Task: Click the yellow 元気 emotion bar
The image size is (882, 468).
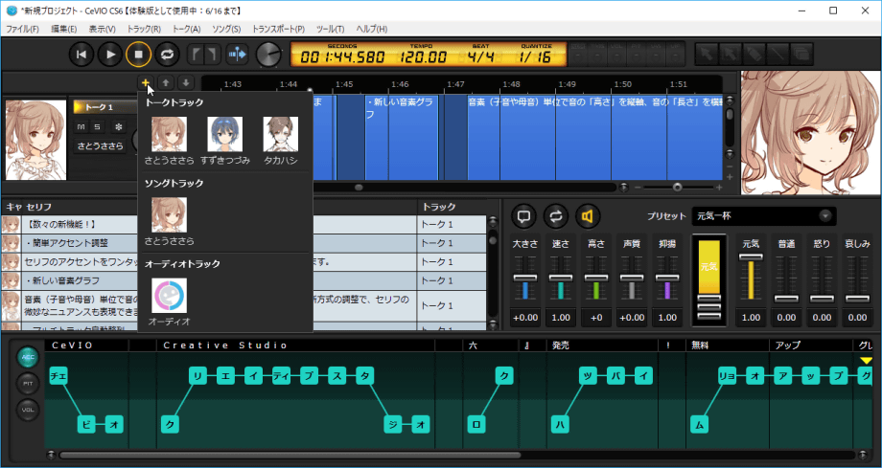Action: 708,267
